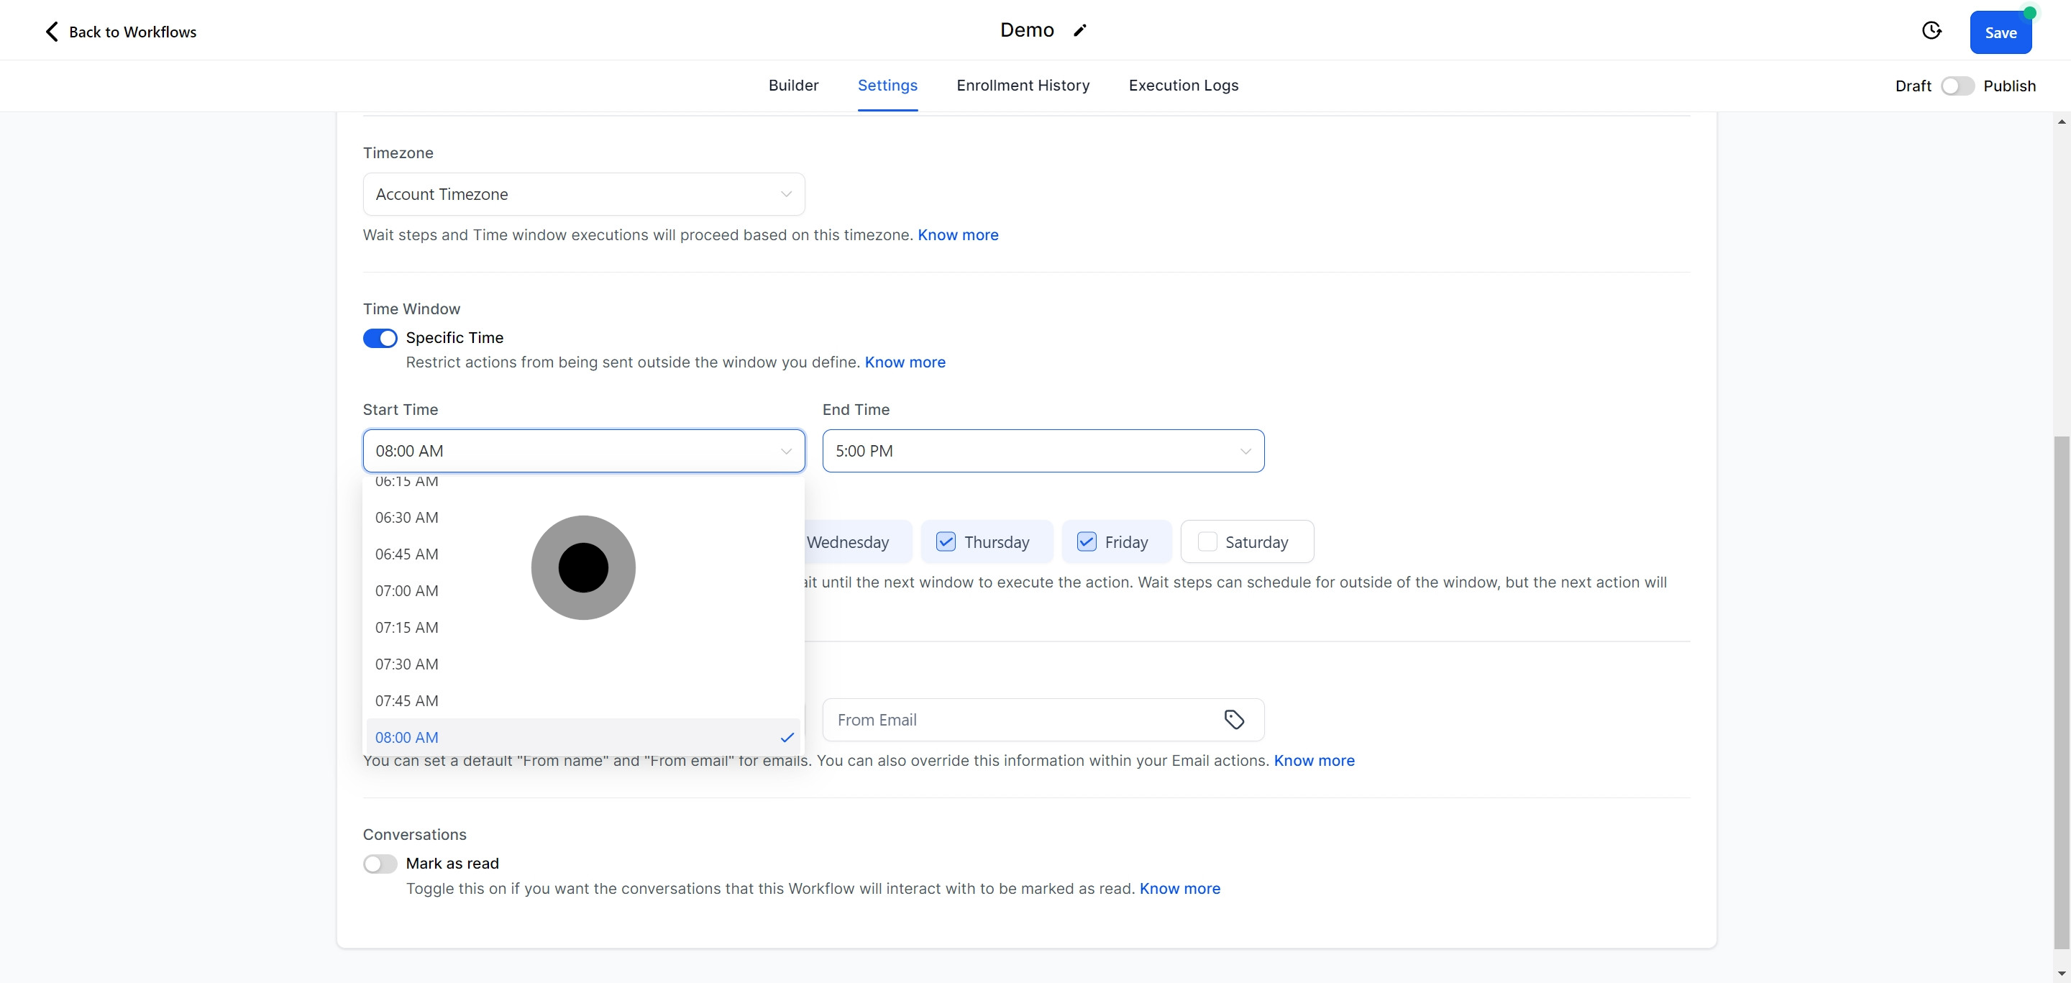Disable the Specific Time toggle
2071x983 pixels.
click(x=380, y=337)
